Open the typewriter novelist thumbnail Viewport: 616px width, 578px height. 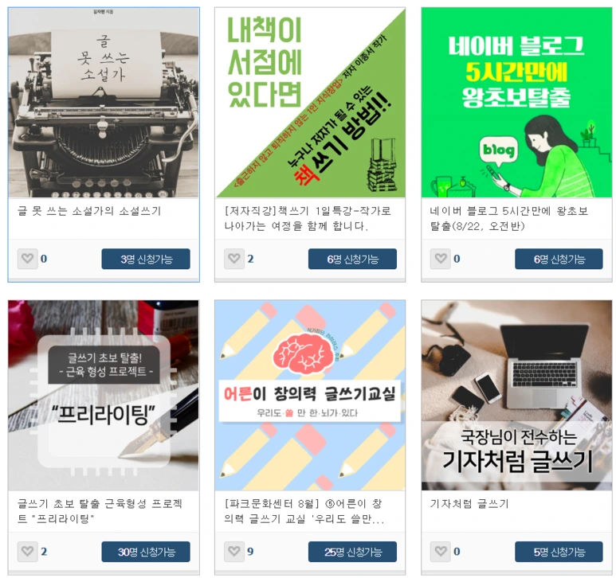[x=104, y=103]
